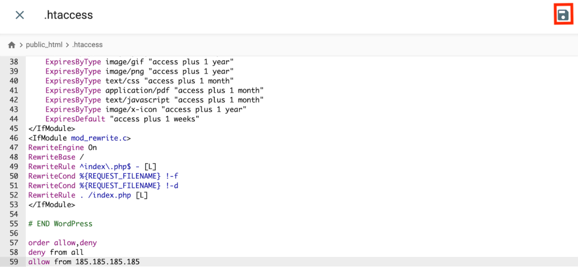
Task: Save the .htaccess file with the floppy icon
Action: coord(562,15)
